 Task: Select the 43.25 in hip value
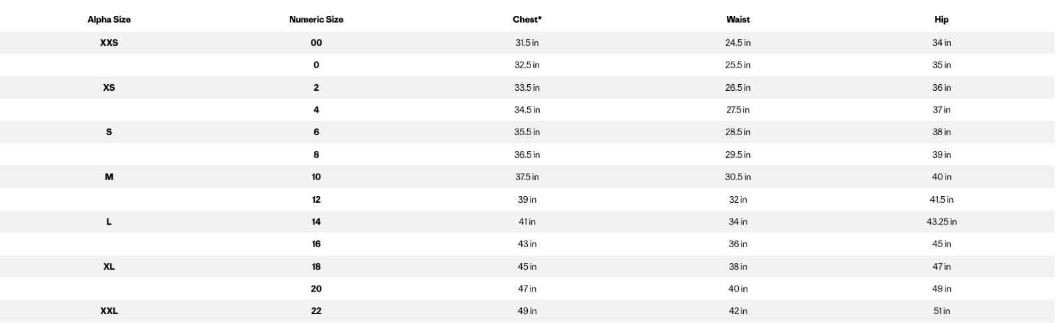pos(941,222)
